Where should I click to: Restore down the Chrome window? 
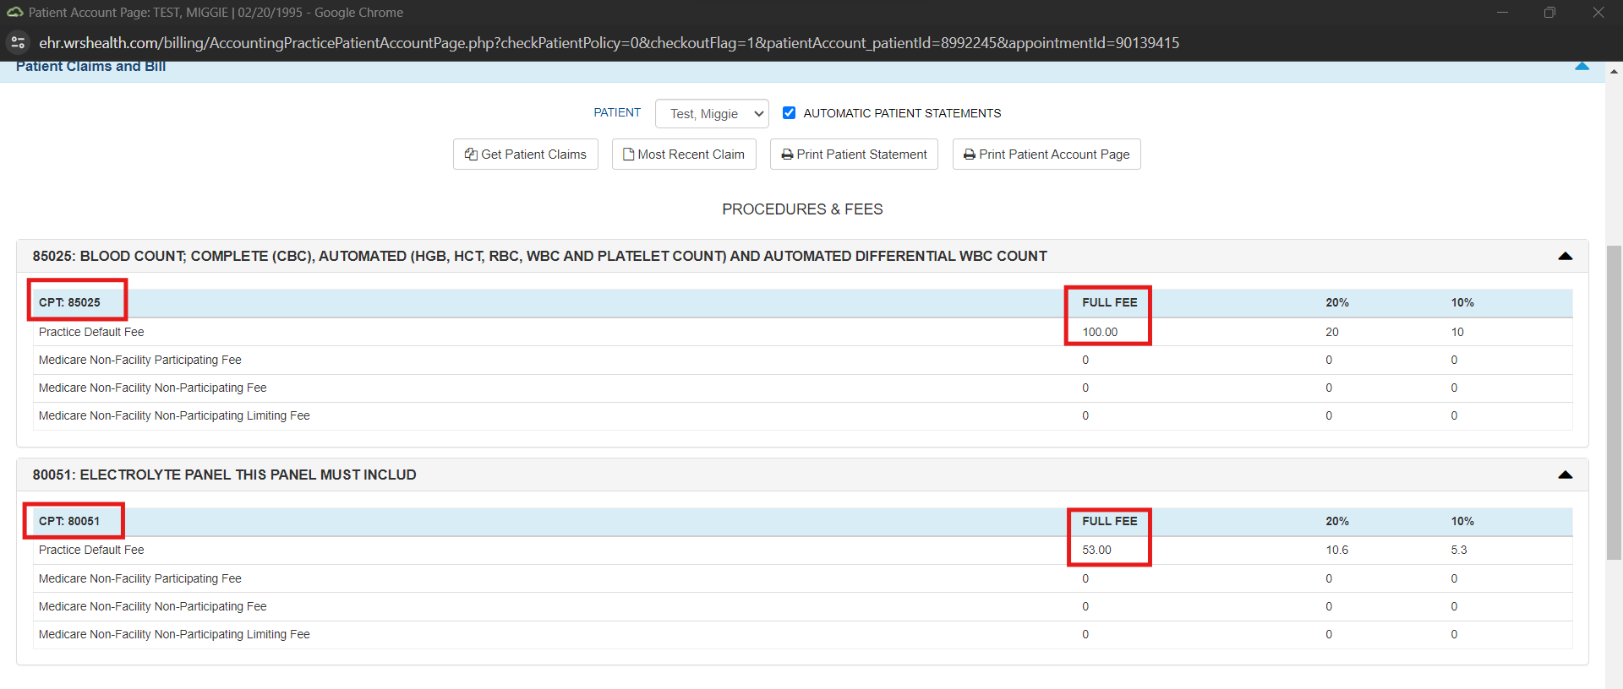coord(1549,13)
